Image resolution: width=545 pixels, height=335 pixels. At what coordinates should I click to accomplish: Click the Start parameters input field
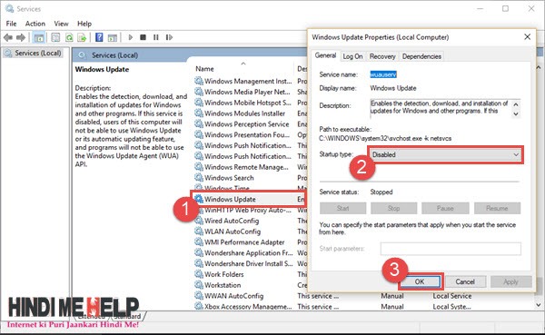coord(451,249)
